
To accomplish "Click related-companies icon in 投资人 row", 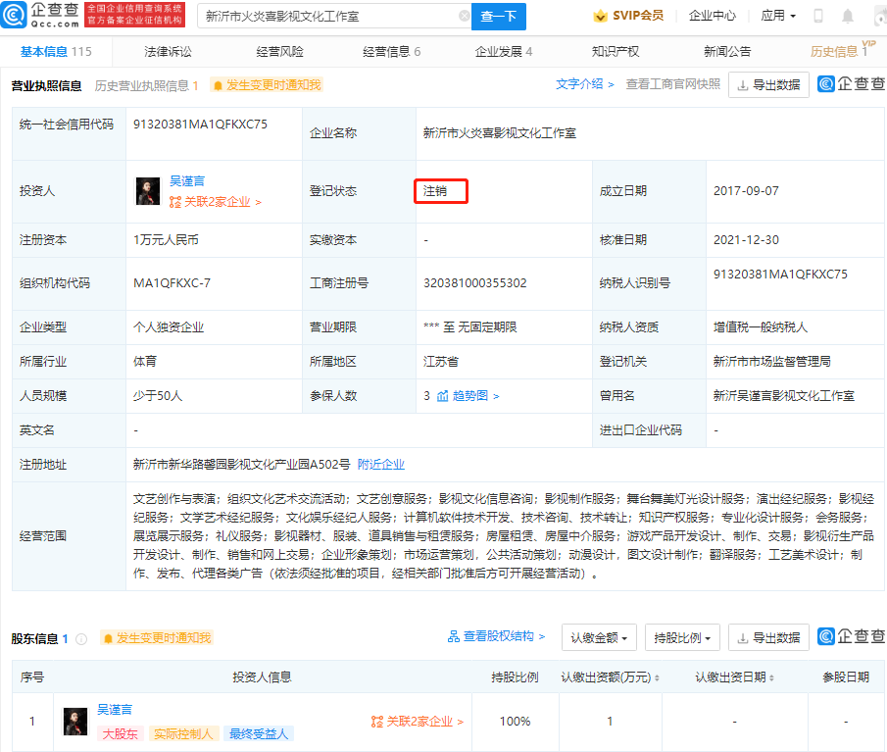I will coord(175,202).
